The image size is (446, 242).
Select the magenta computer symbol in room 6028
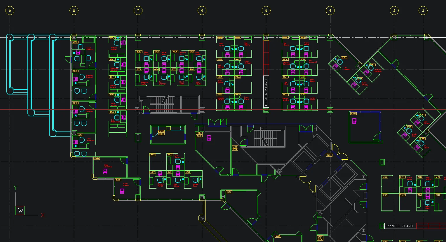(122, 191)
